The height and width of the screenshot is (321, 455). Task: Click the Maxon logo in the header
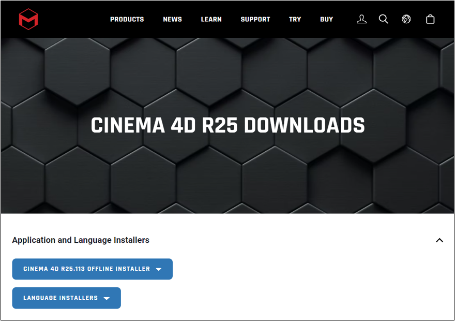(28, 19)
